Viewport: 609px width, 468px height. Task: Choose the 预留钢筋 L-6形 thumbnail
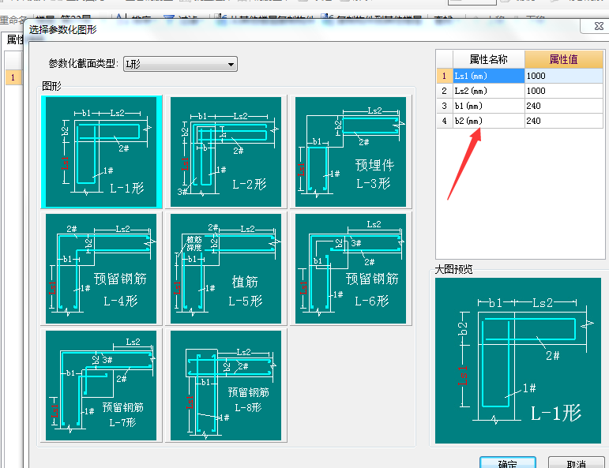[351, 268]
